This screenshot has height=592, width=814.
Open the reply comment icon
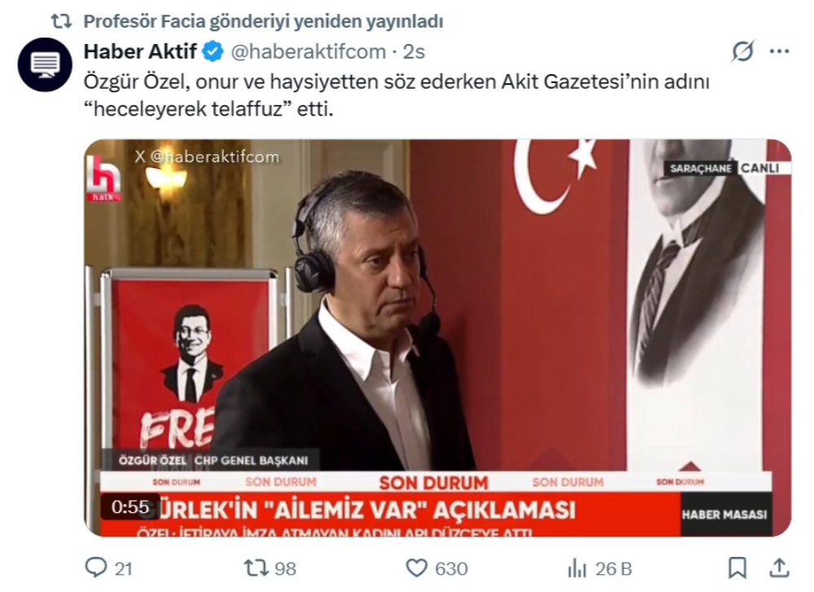pos(96,568)
